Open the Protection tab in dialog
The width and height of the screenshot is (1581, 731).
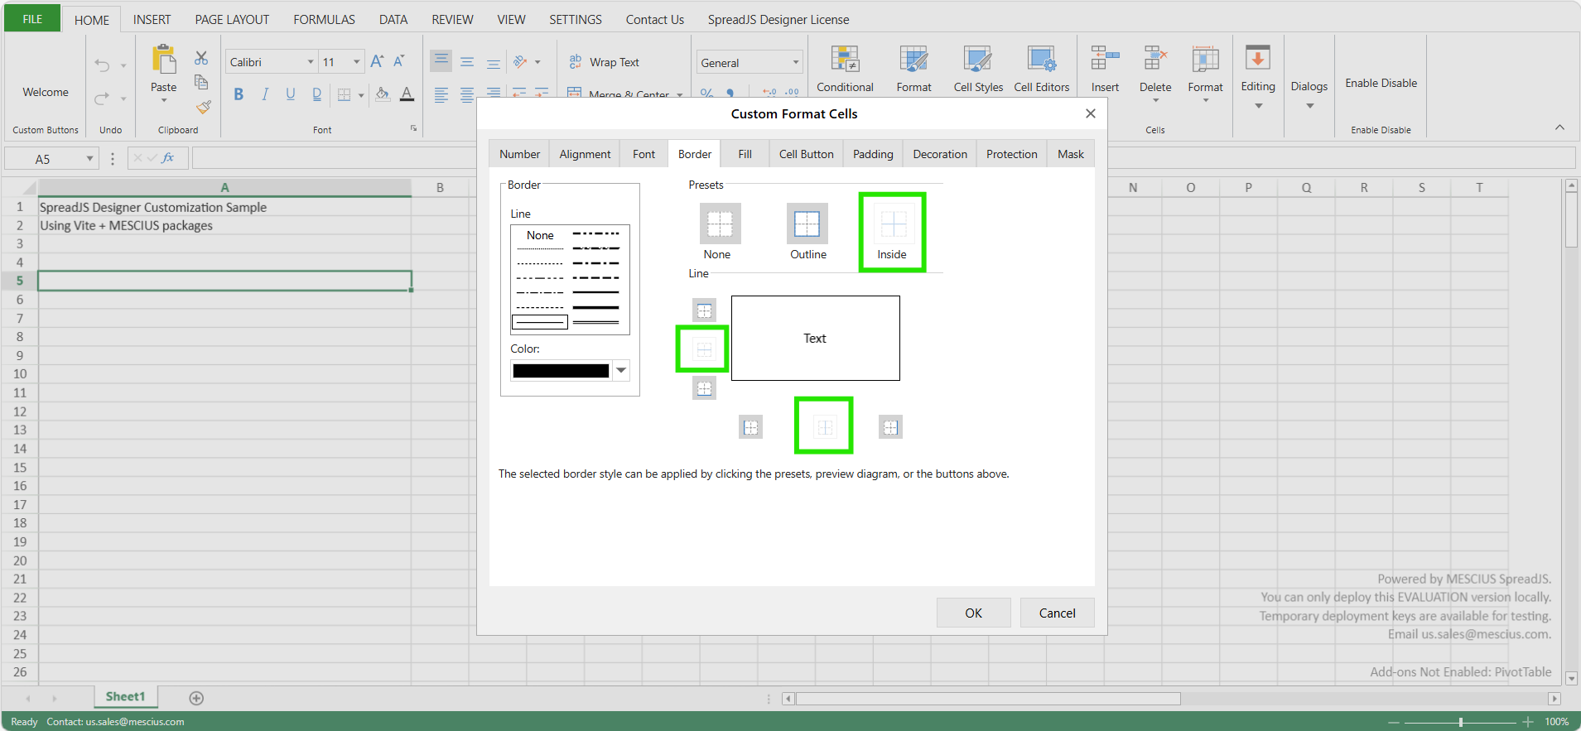tap(1011, 154)
